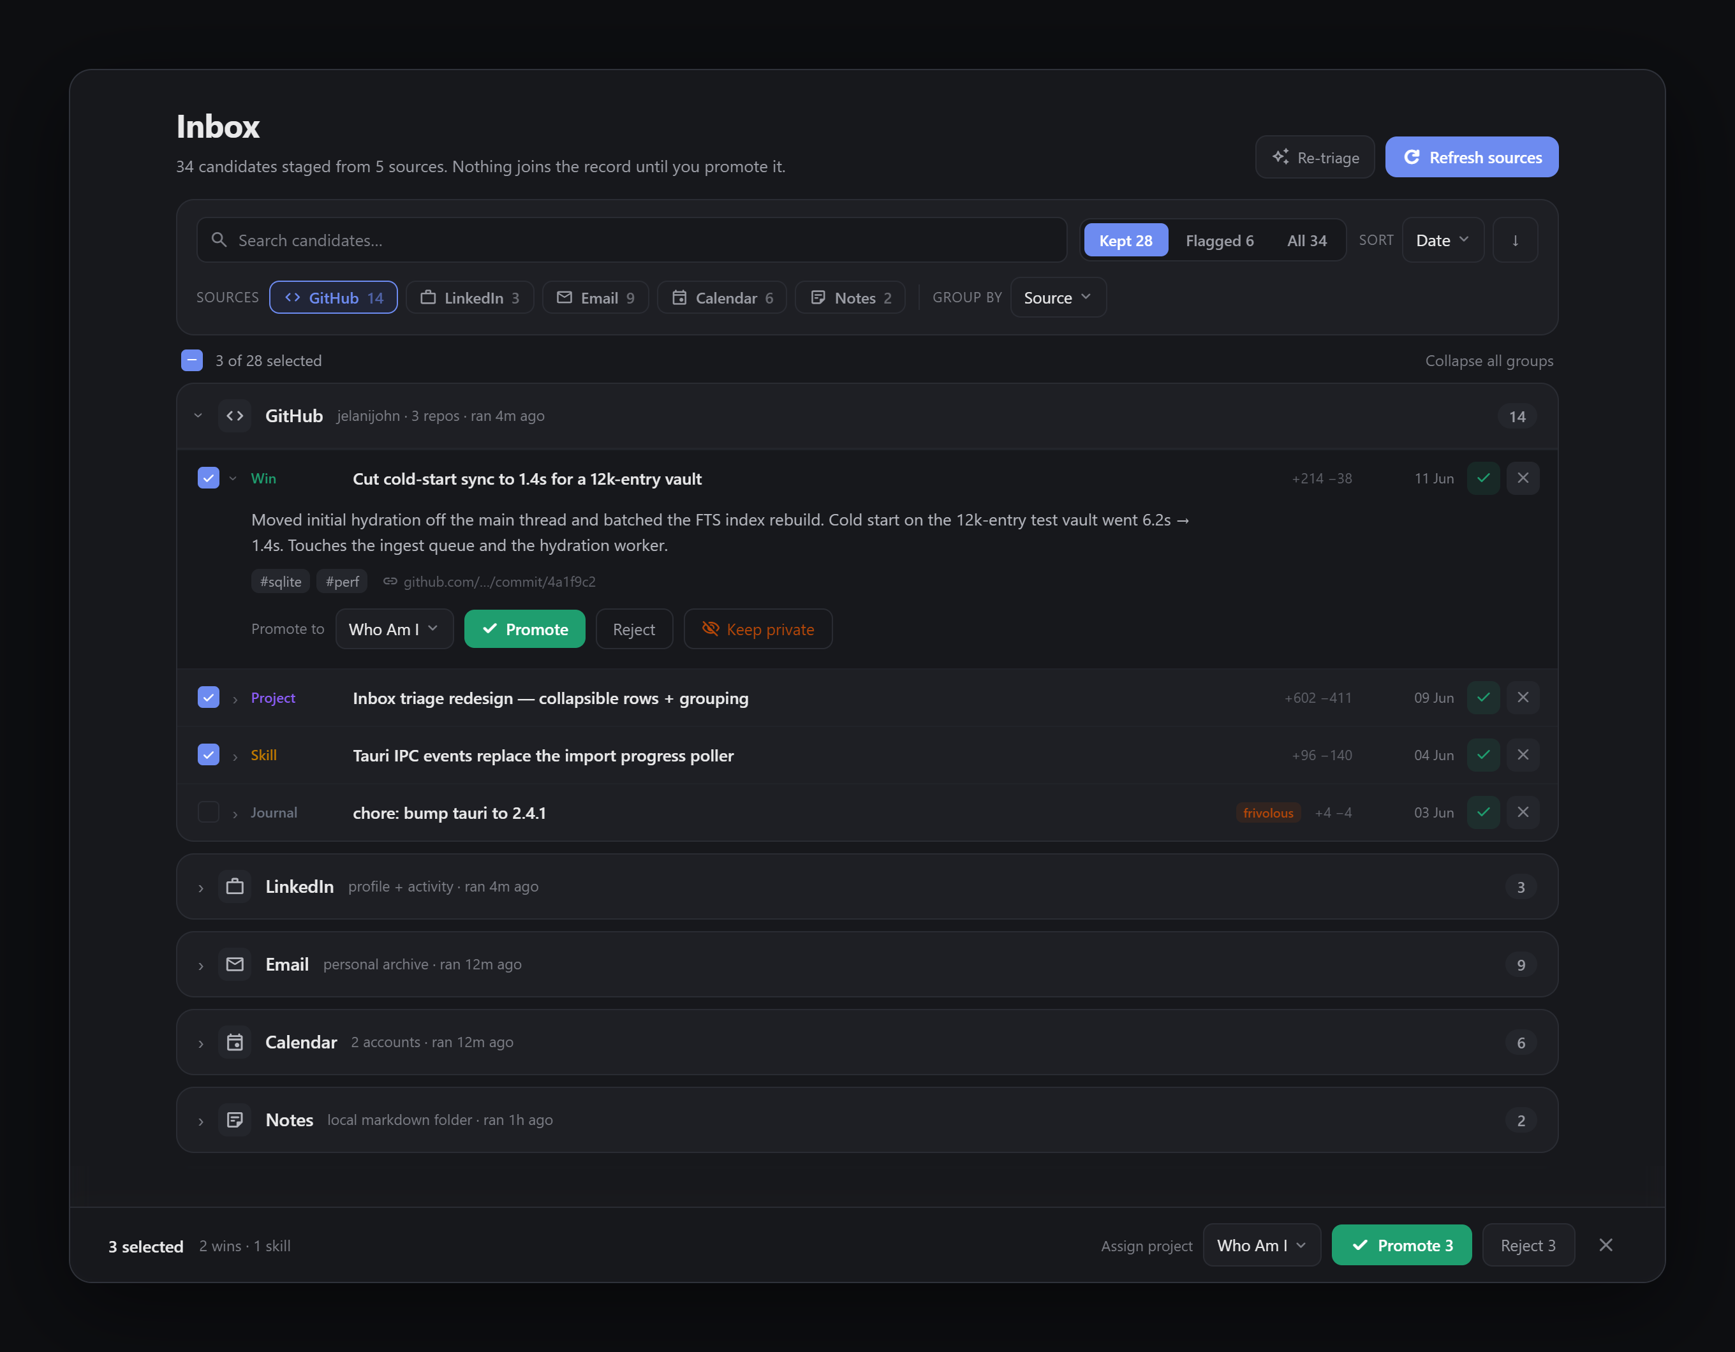Expand the Email group chevron

pos(201,965)
